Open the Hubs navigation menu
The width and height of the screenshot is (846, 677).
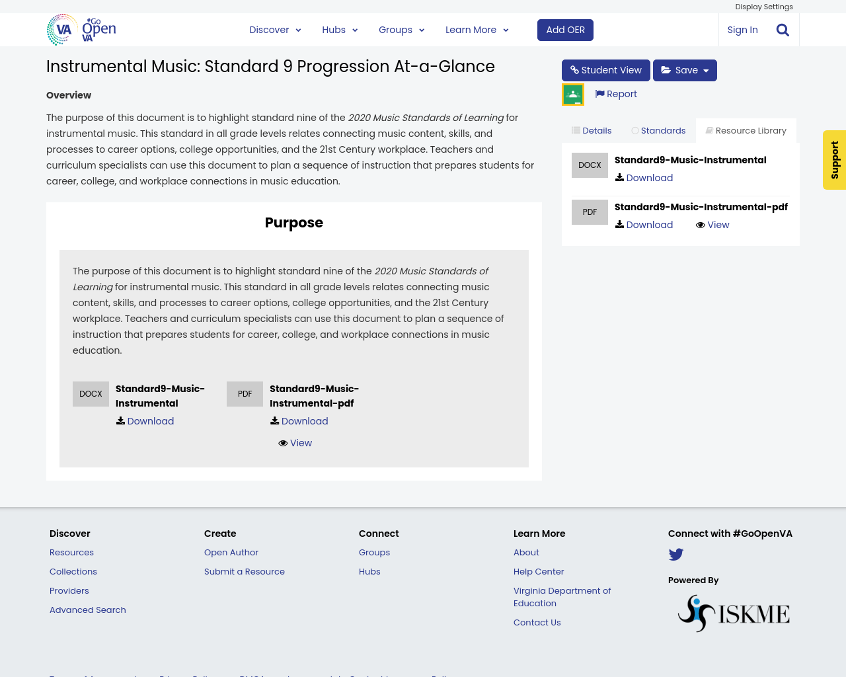coord(339,29)
